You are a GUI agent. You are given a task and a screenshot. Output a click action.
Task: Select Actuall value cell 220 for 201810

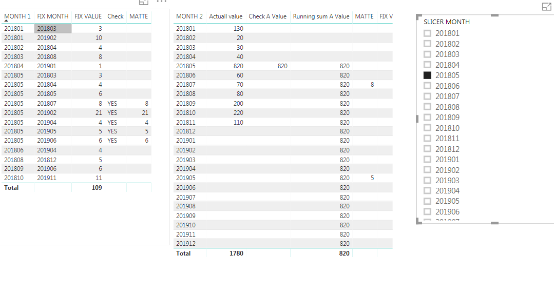coord(238,113)
